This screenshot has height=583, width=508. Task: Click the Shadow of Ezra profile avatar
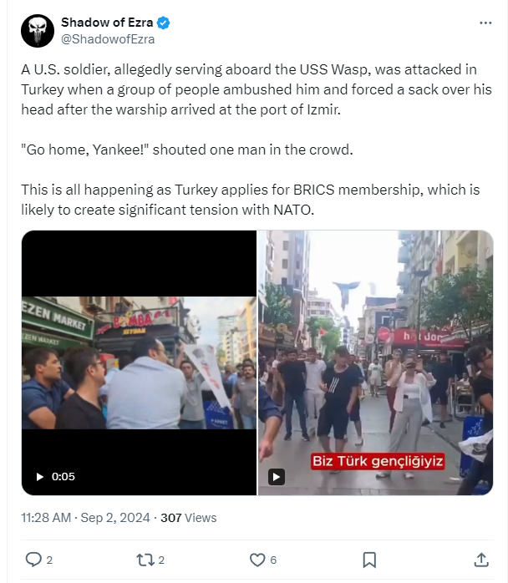coord(38,31)
